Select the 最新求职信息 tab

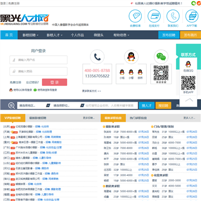coord(113,118)
